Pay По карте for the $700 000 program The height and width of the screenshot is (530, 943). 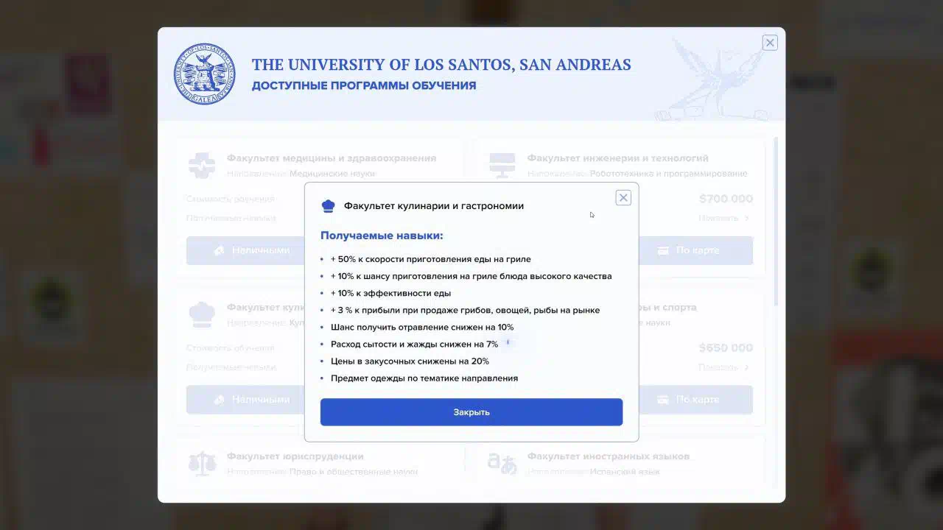[696, 250]
